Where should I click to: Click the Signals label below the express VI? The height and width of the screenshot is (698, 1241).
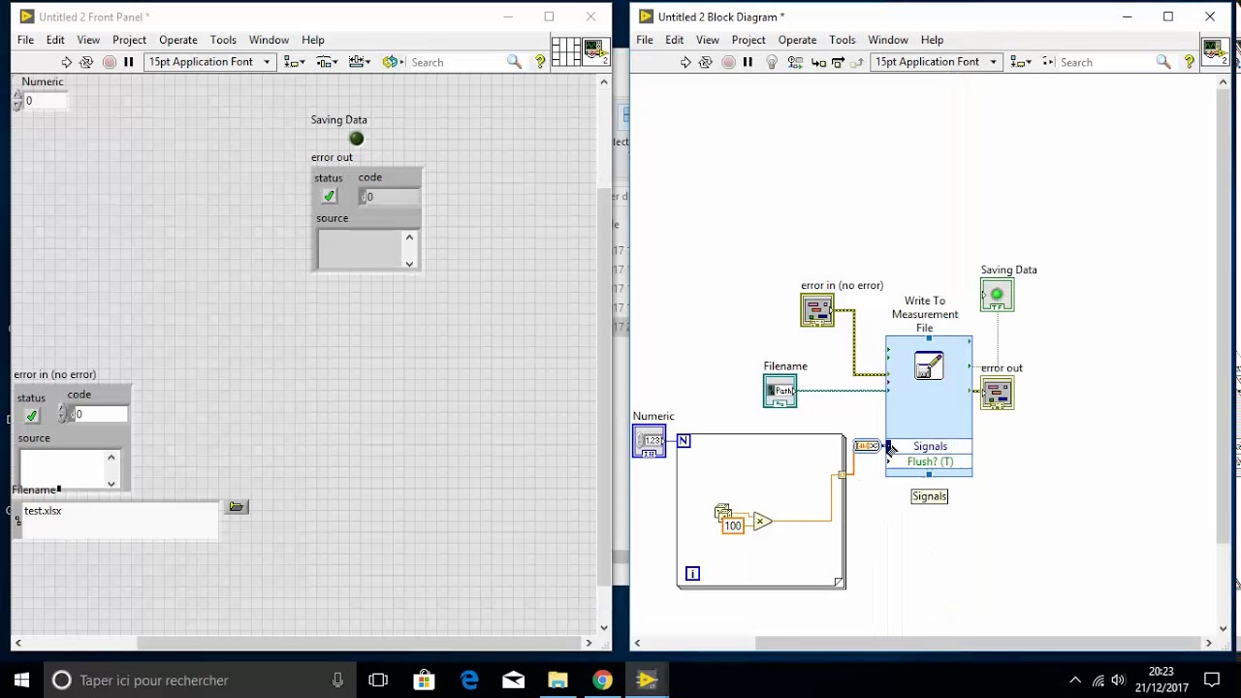pyautogui.click(x=929, y=496)
